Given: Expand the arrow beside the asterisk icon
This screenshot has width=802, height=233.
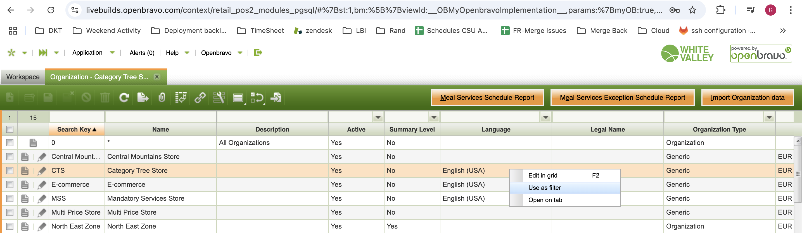Looking at the screenshot, I should (x=25, y=53).
